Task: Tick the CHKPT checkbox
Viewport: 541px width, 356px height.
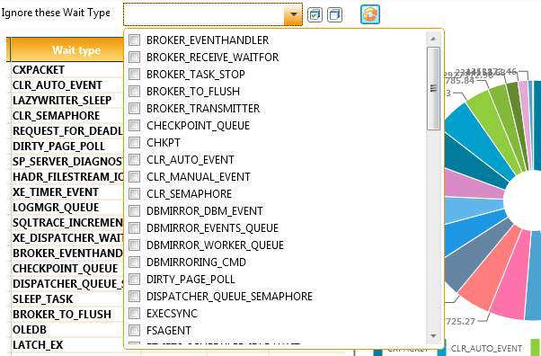Action: click(134, 143)
